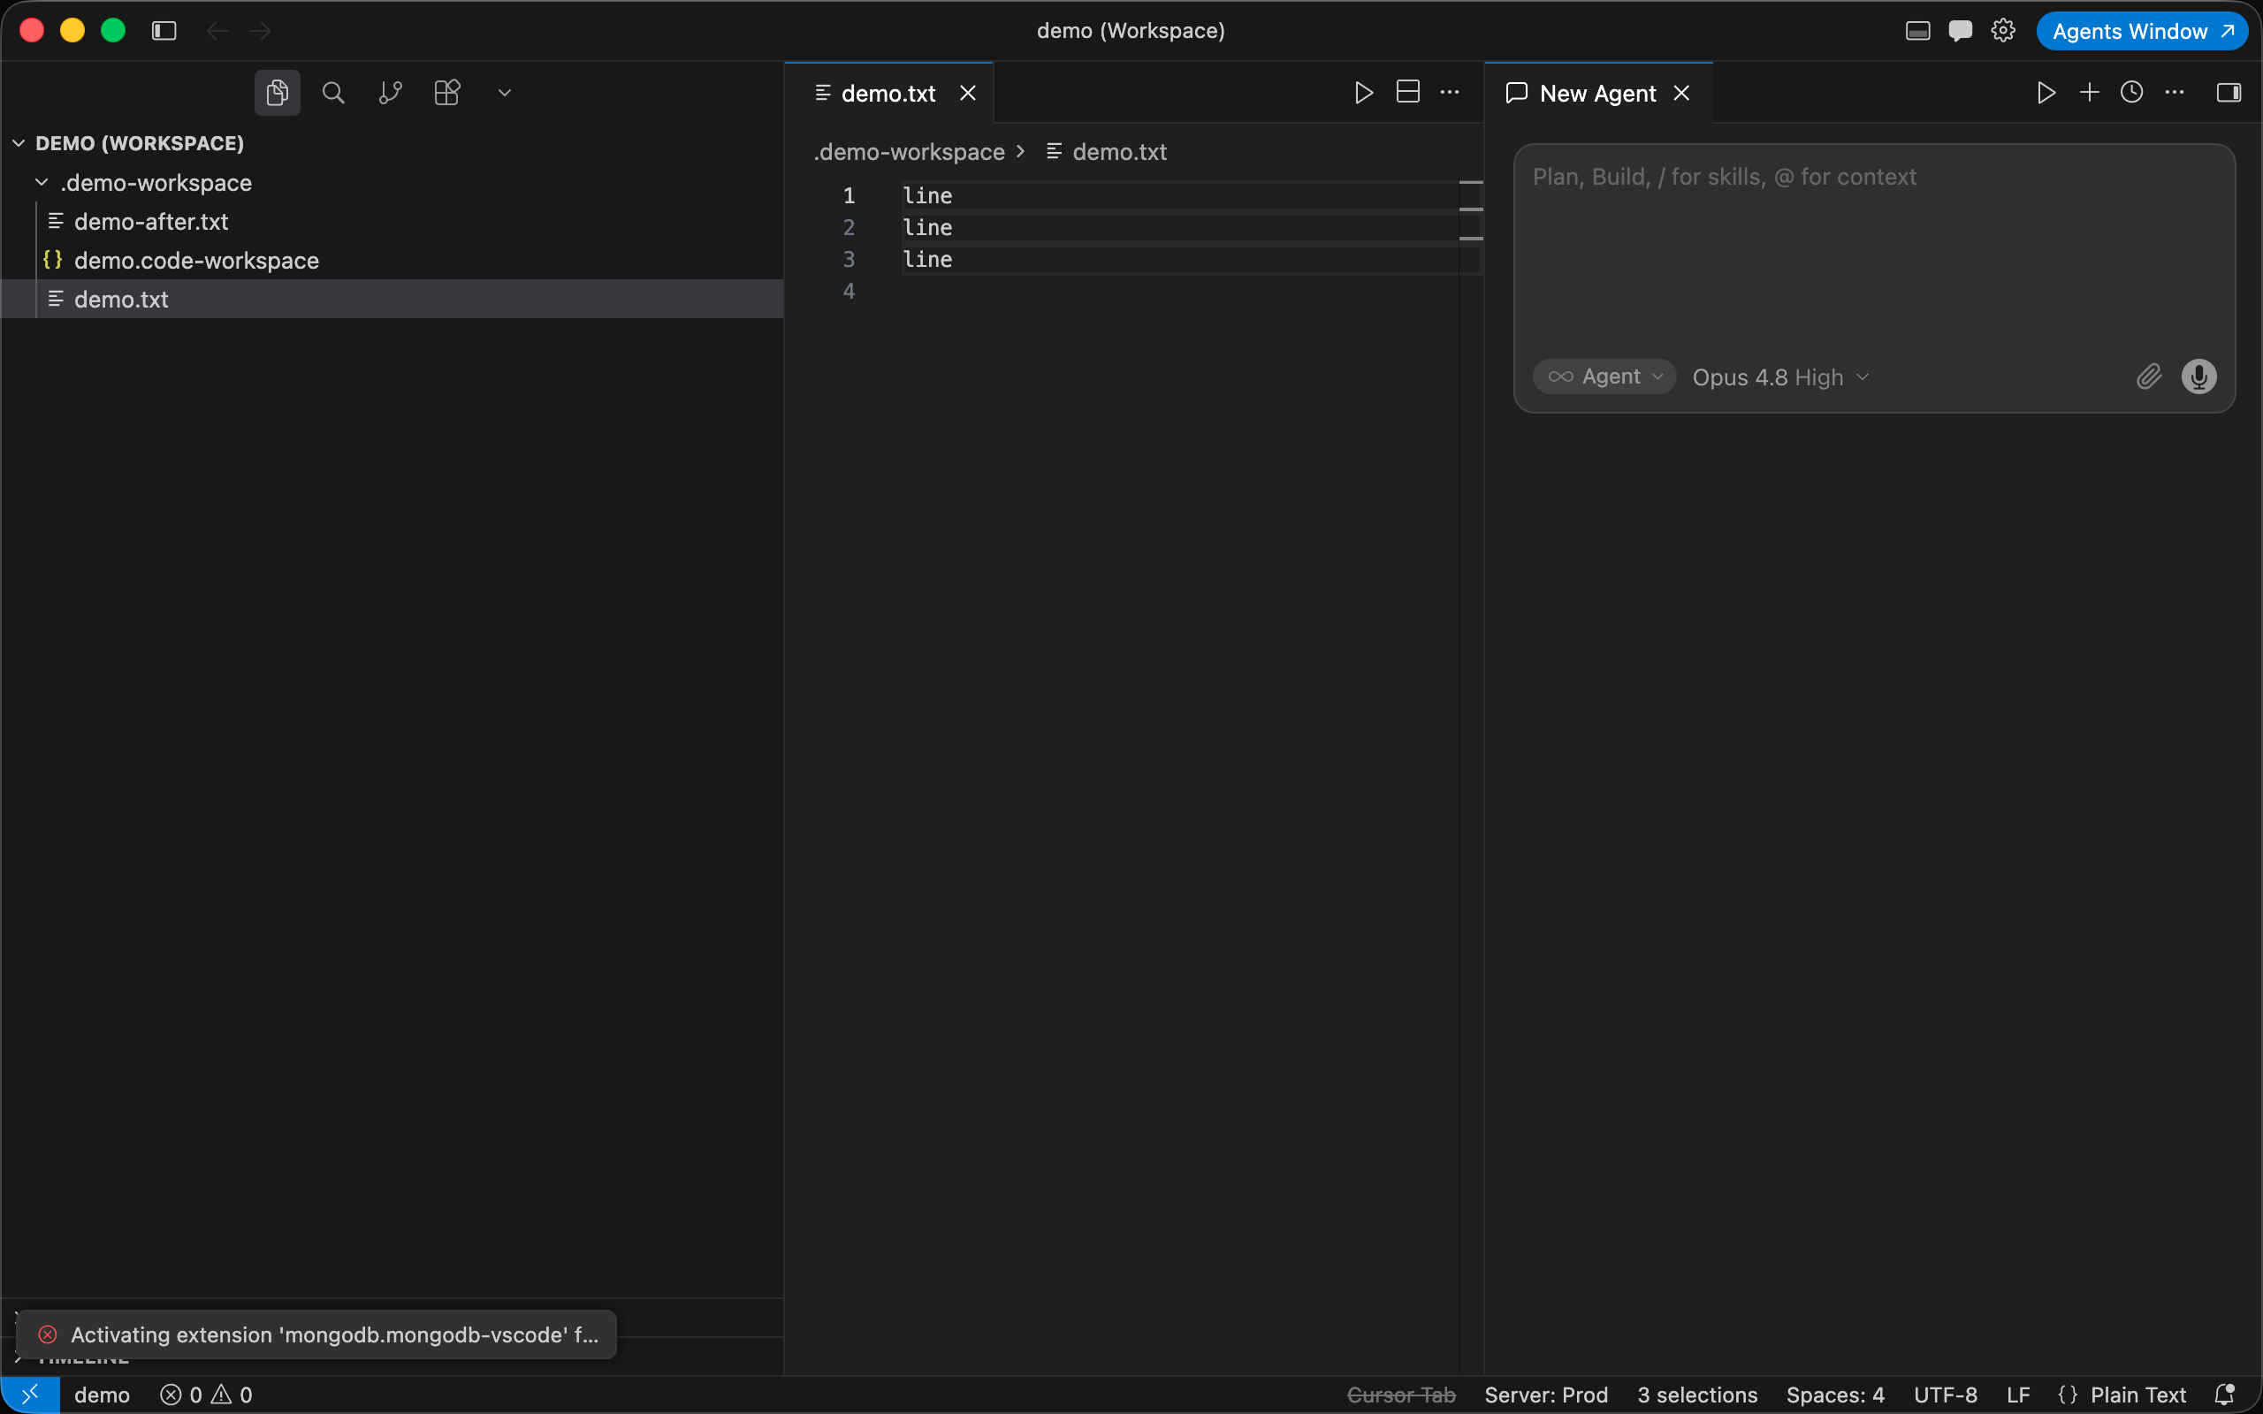Go forward with the right arrow

(x=260, y=31)
